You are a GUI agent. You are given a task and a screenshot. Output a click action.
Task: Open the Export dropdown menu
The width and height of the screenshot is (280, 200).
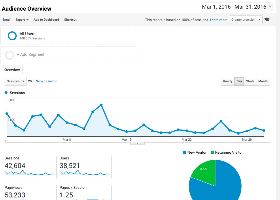pos(22,20)
